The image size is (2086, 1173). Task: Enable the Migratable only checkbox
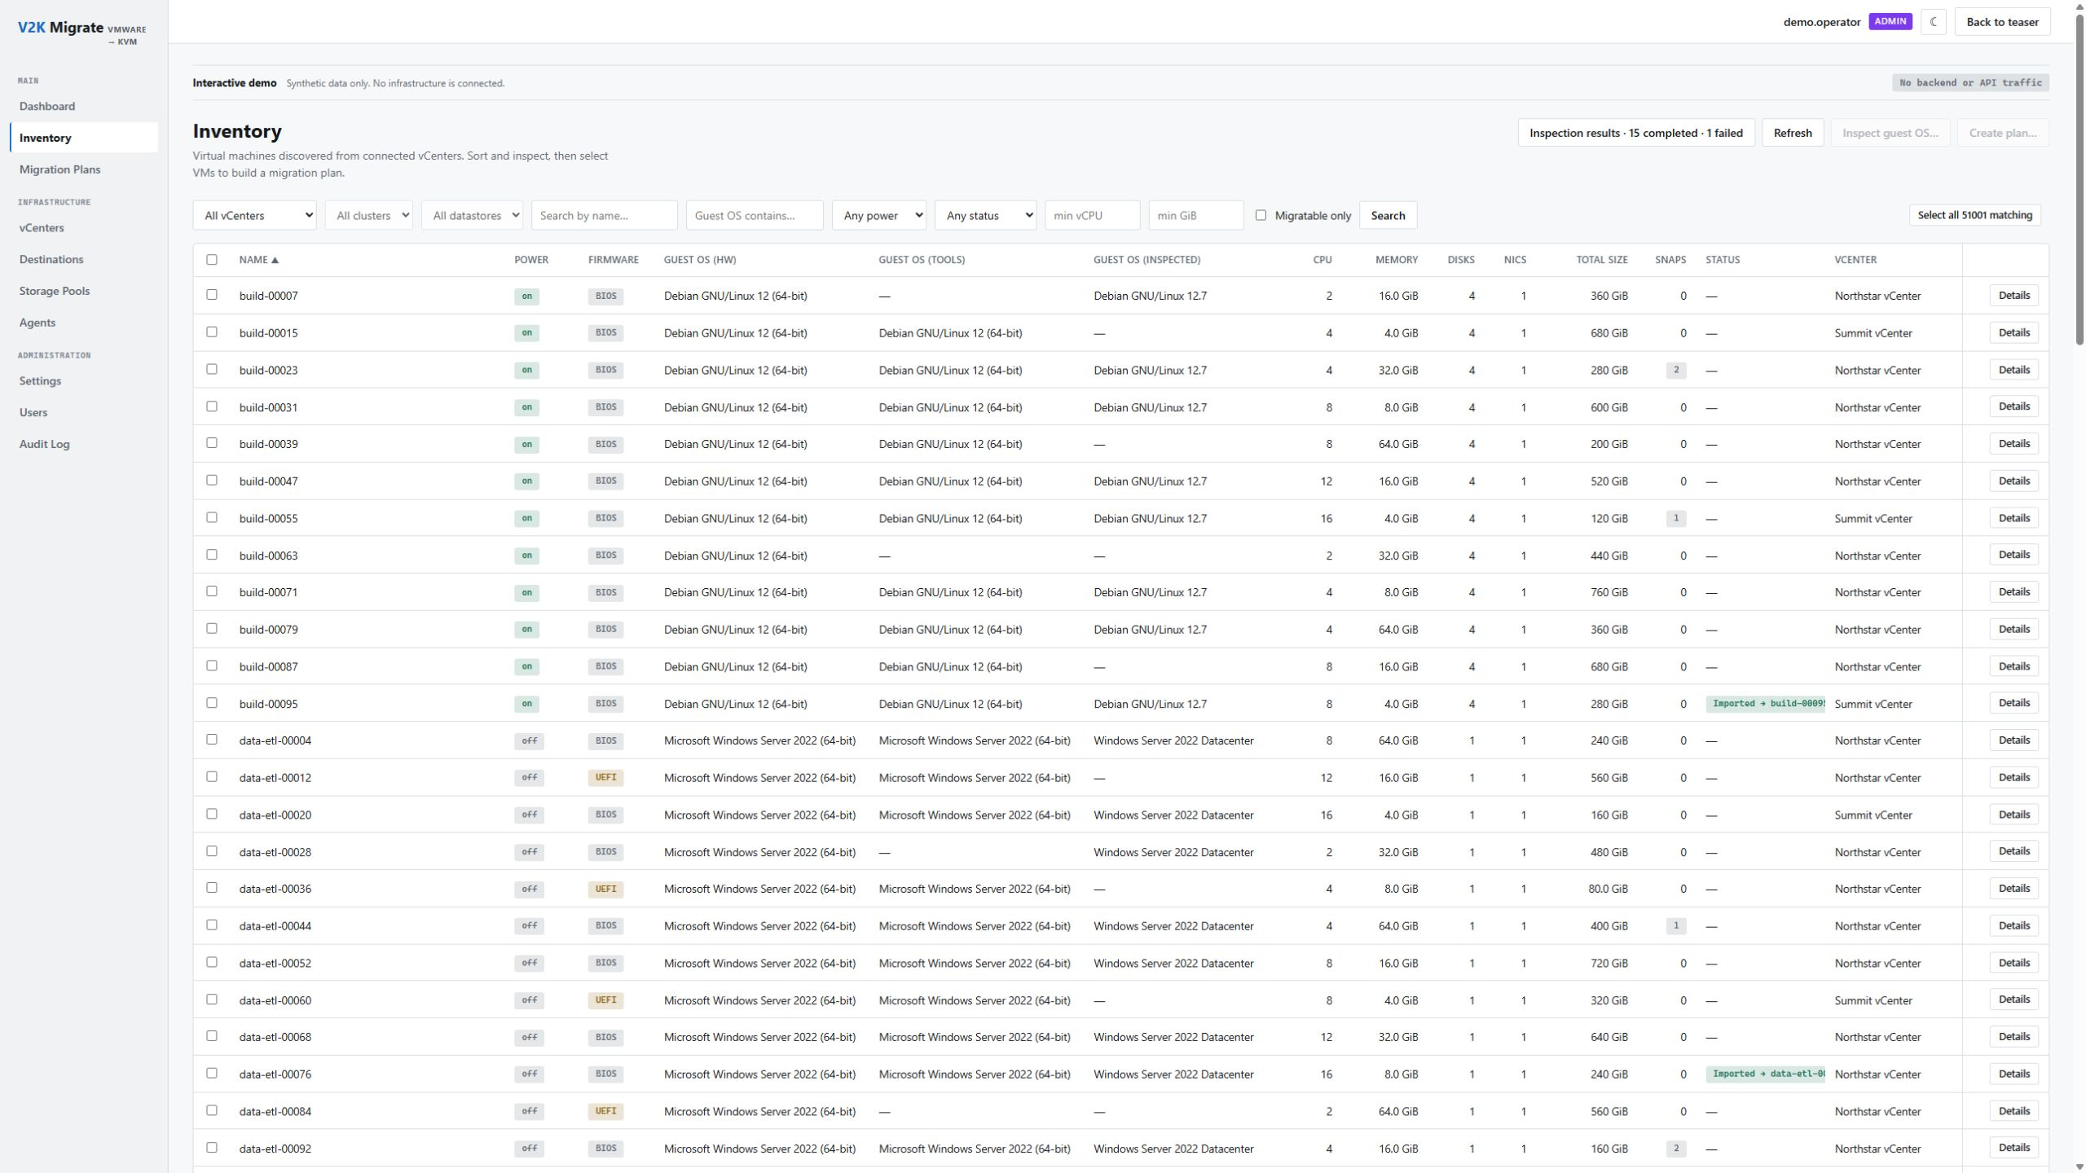(1261, 215)
